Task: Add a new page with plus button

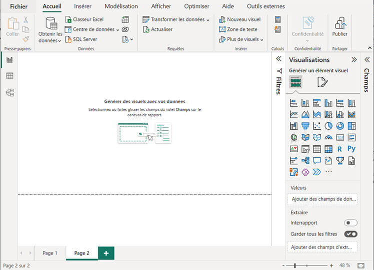Action: click(106, 253)
